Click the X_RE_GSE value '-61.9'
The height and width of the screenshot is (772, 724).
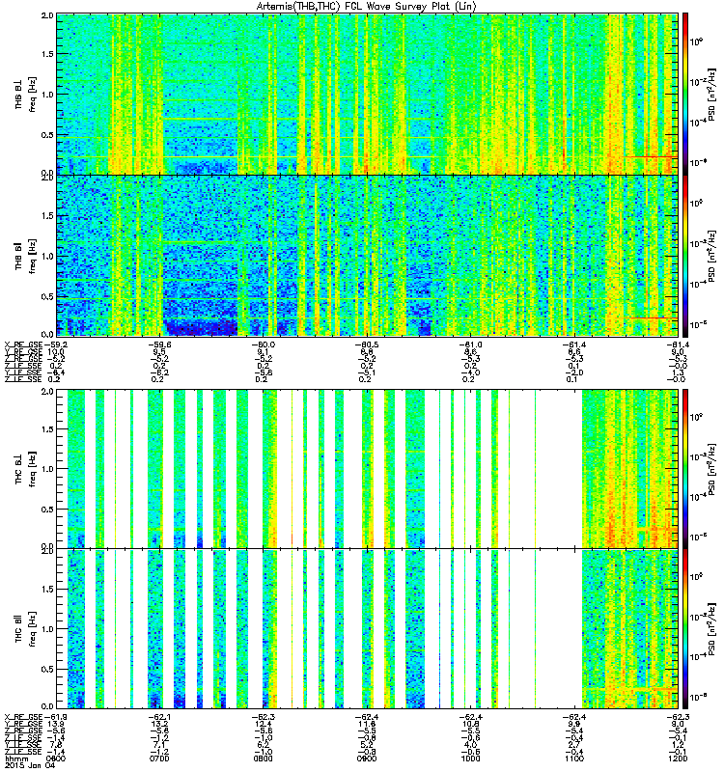click(x=54, y=717)
